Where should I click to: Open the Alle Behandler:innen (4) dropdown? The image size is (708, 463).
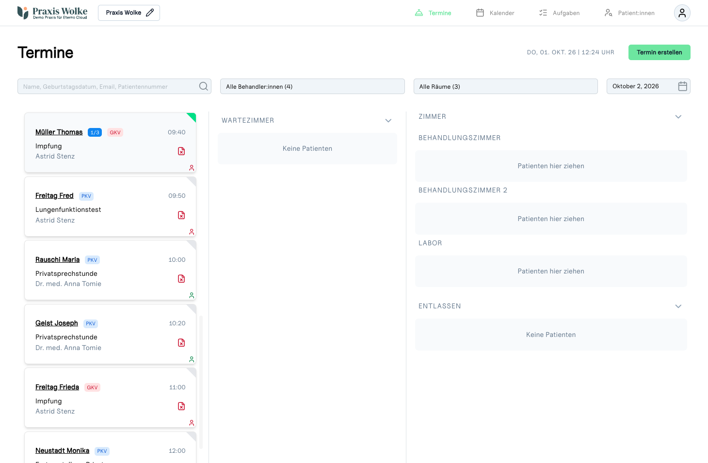pyautogui.click(x=312, y=86)
